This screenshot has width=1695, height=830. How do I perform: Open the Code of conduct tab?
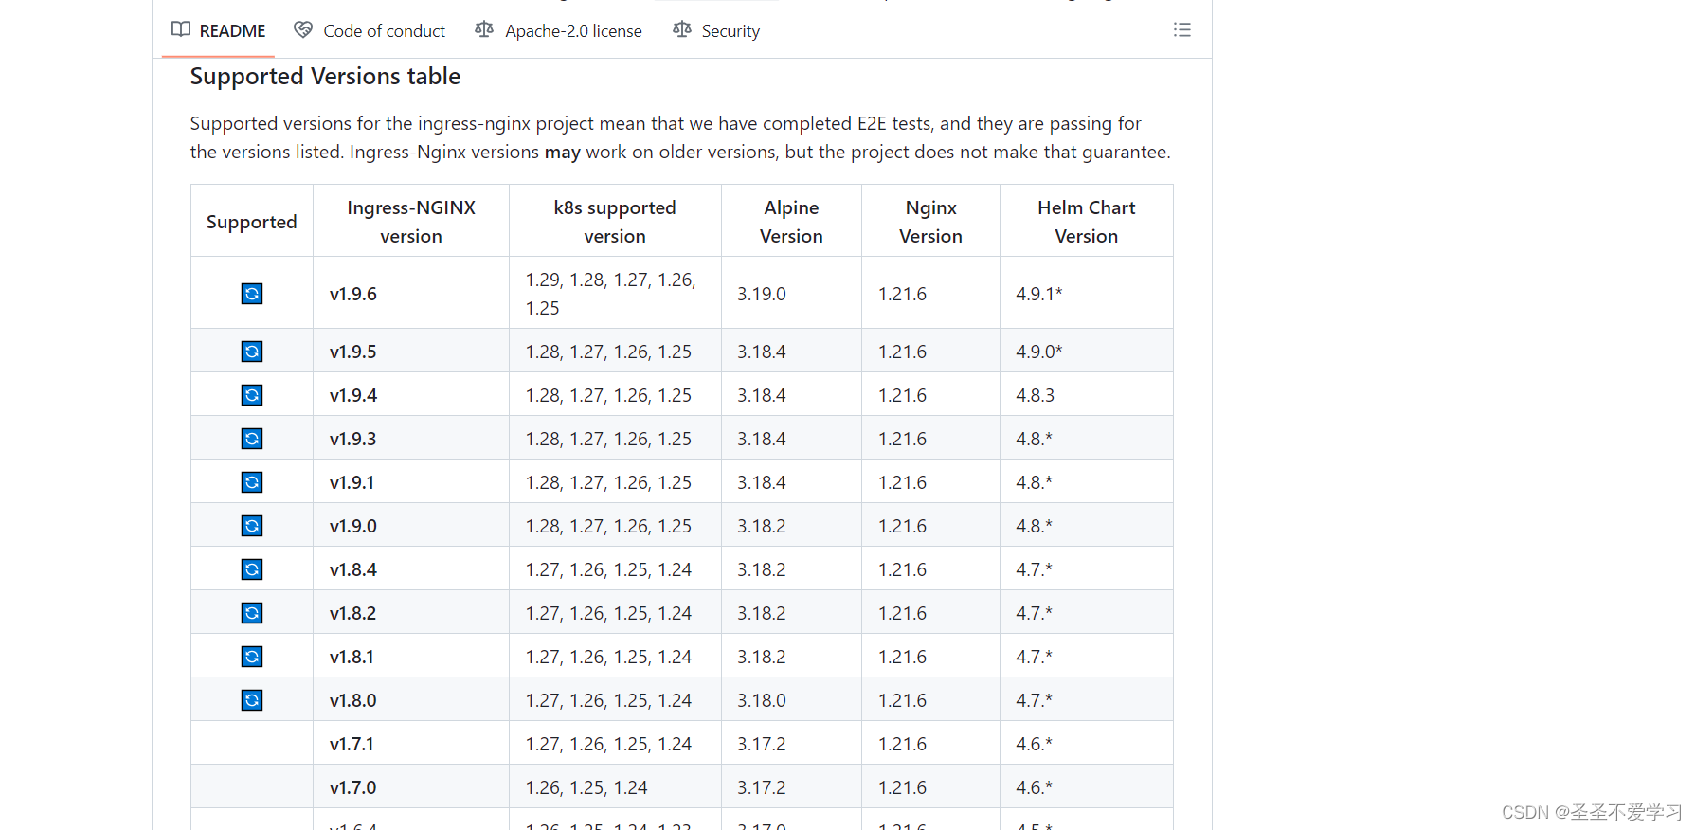(370, 30)
